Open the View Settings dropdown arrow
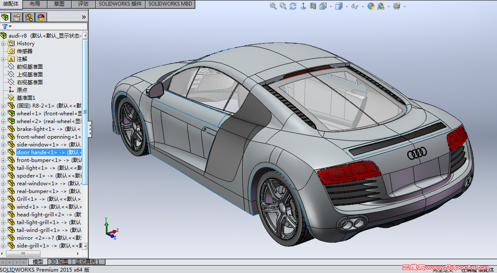The width and height of the screenshot is (497, 273). [405, 6]
